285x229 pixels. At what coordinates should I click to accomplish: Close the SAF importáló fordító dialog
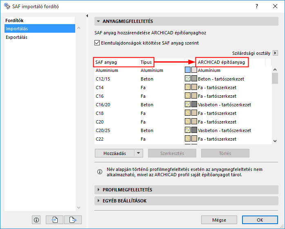[x=275, y=7]
